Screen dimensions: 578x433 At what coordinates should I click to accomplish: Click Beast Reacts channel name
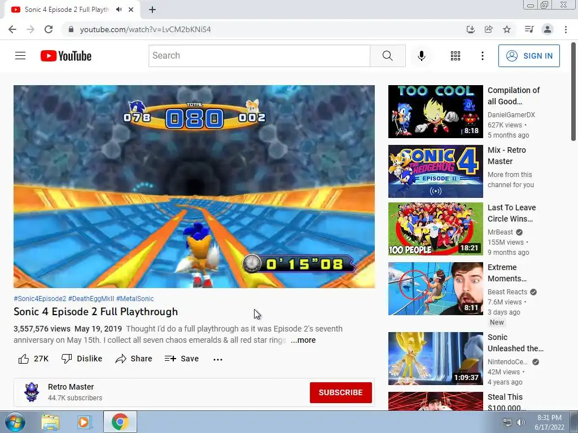[x=507, y=291]
